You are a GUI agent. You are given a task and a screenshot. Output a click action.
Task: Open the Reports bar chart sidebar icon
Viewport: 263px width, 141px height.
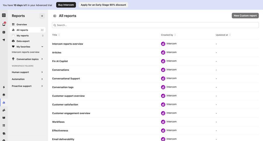tap(4, 102)
